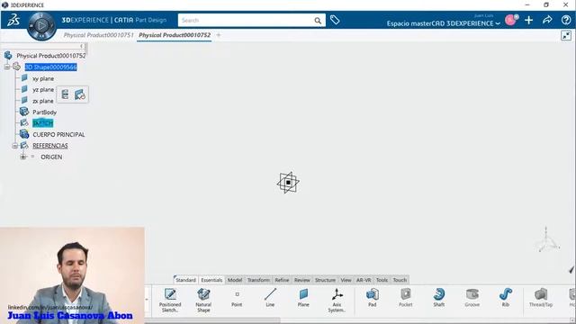Select the Groove tool

[472, 298]
